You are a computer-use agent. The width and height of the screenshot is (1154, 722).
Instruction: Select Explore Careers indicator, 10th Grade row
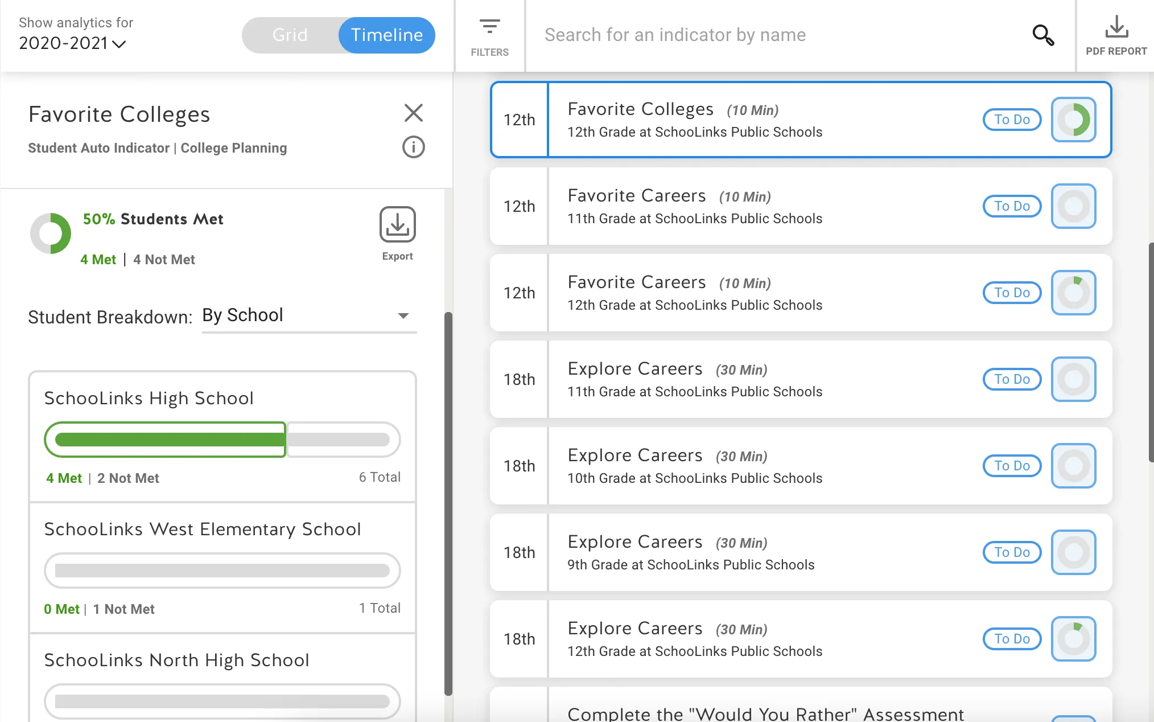pyautogui.click(x=801, y=466)
